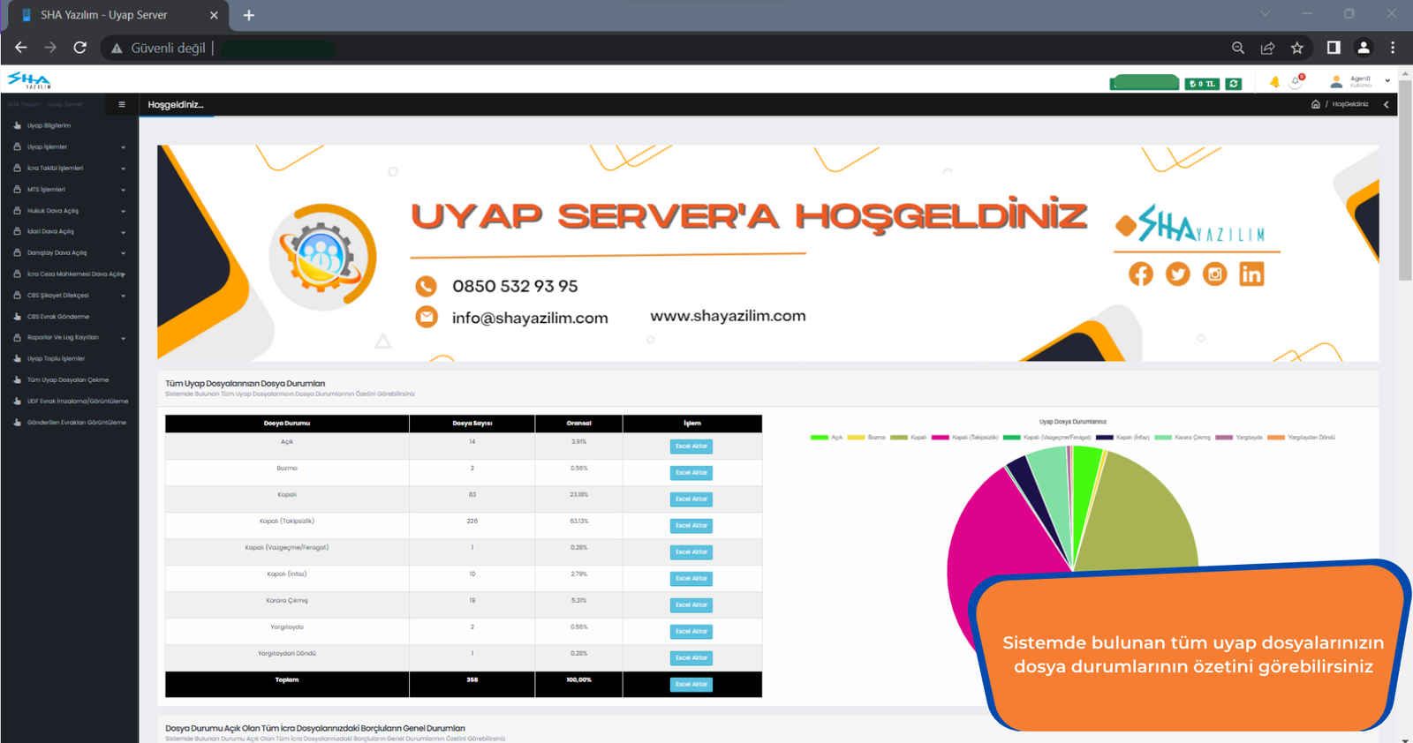This screenshot has width=1413, height=743.
Task: Open notifications with the red badge bell
Action: 1296,81
